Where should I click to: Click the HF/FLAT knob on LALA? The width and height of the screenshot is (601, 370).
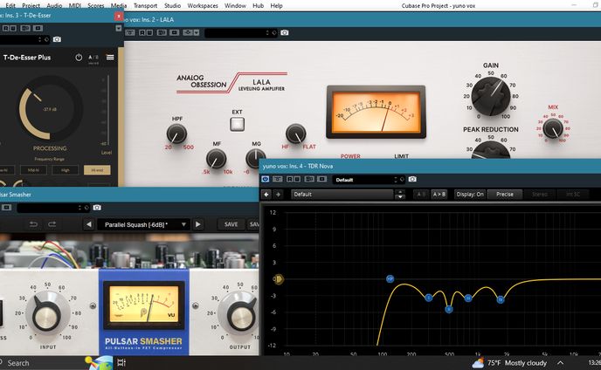click(x=296, y=134)
